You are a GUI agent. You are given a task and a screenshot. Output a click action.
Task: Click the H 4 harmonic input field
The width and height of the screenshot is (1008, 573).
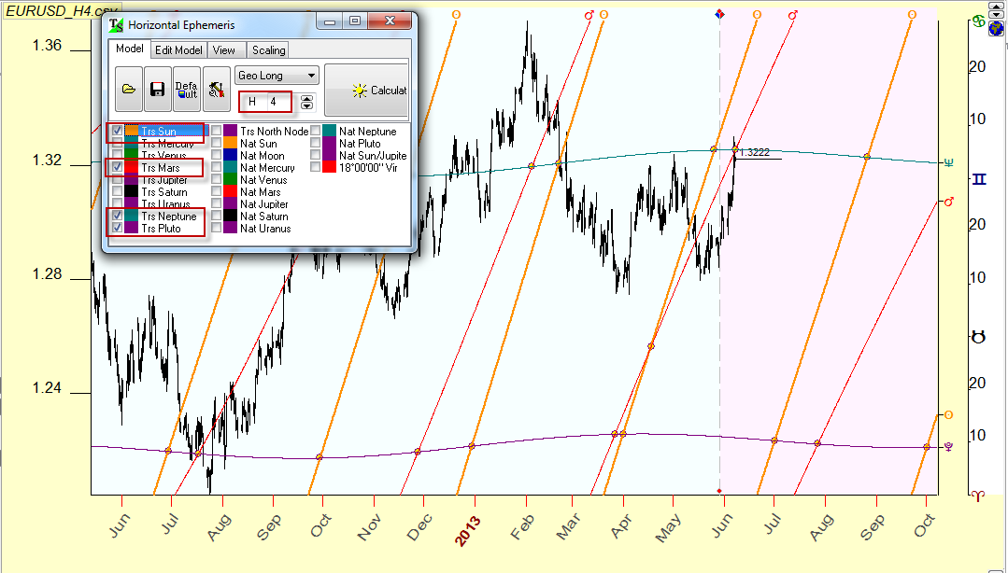point(264,102)
